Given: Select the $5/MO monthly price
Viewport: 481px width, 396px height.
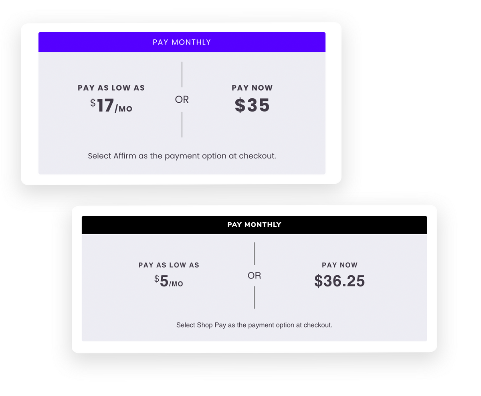Looking at the screenshot, I should click(169, 281).
